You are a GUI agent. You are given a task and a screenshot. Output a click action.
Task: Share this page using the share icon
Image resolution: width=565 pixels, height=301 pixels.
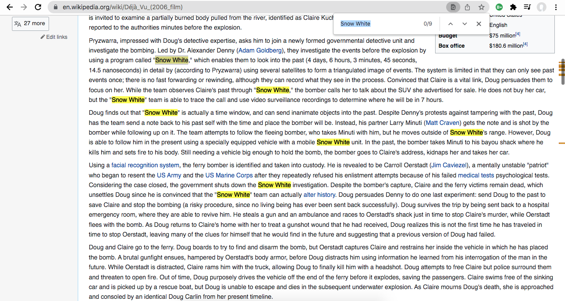pyautogui.click(x=467, y=7)
